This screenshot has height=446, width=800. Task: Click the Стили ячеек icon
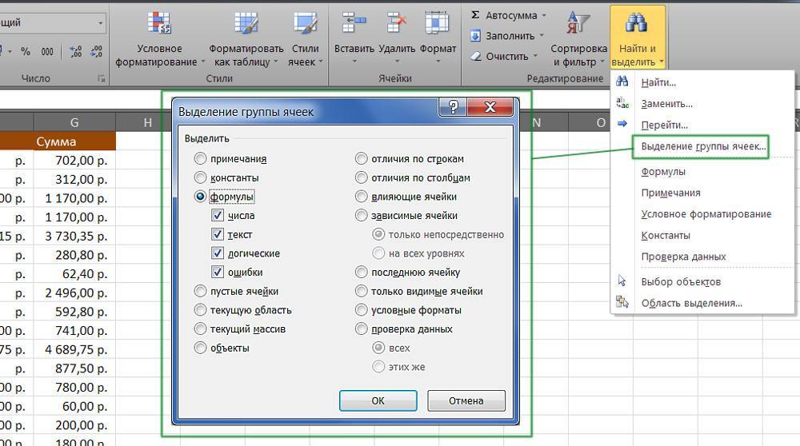click(305, 22)
